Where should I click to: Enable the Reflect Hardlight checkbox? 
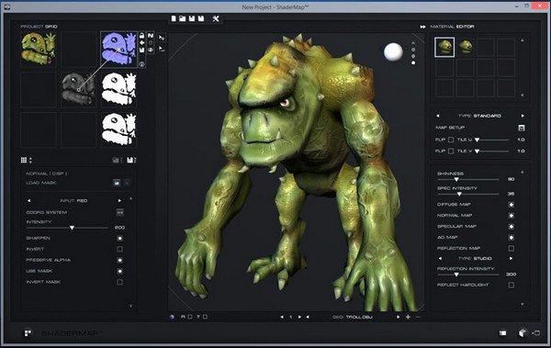tap(512, 285)
